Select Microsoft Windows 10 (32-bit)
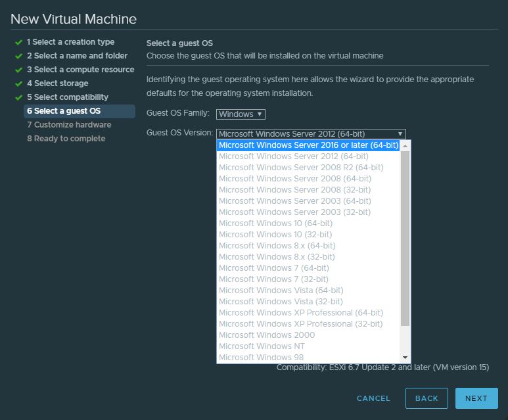 (308, 235)
